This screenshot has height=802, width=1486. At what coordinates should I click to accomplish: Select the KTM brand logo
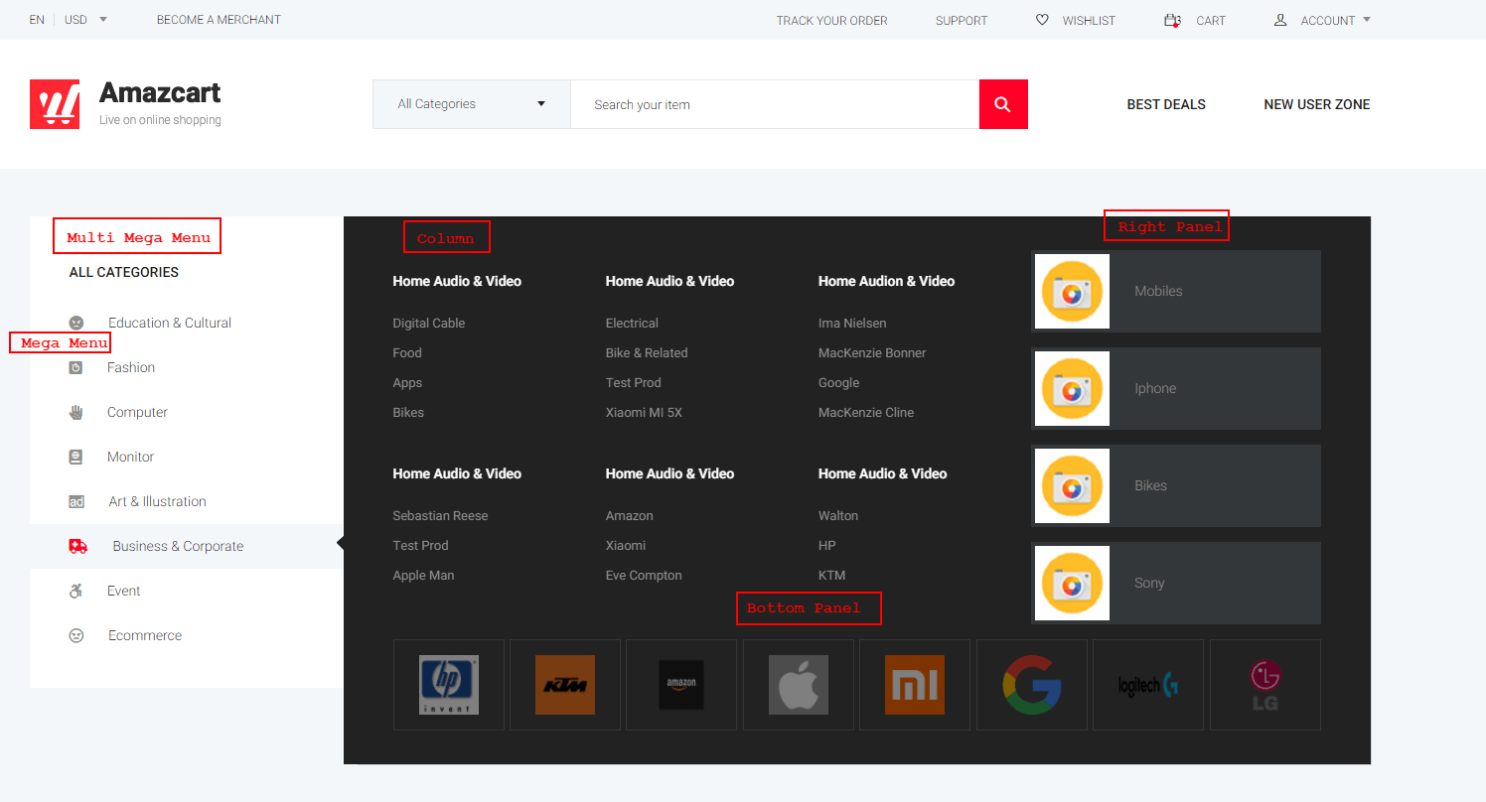tap(565, 685)
